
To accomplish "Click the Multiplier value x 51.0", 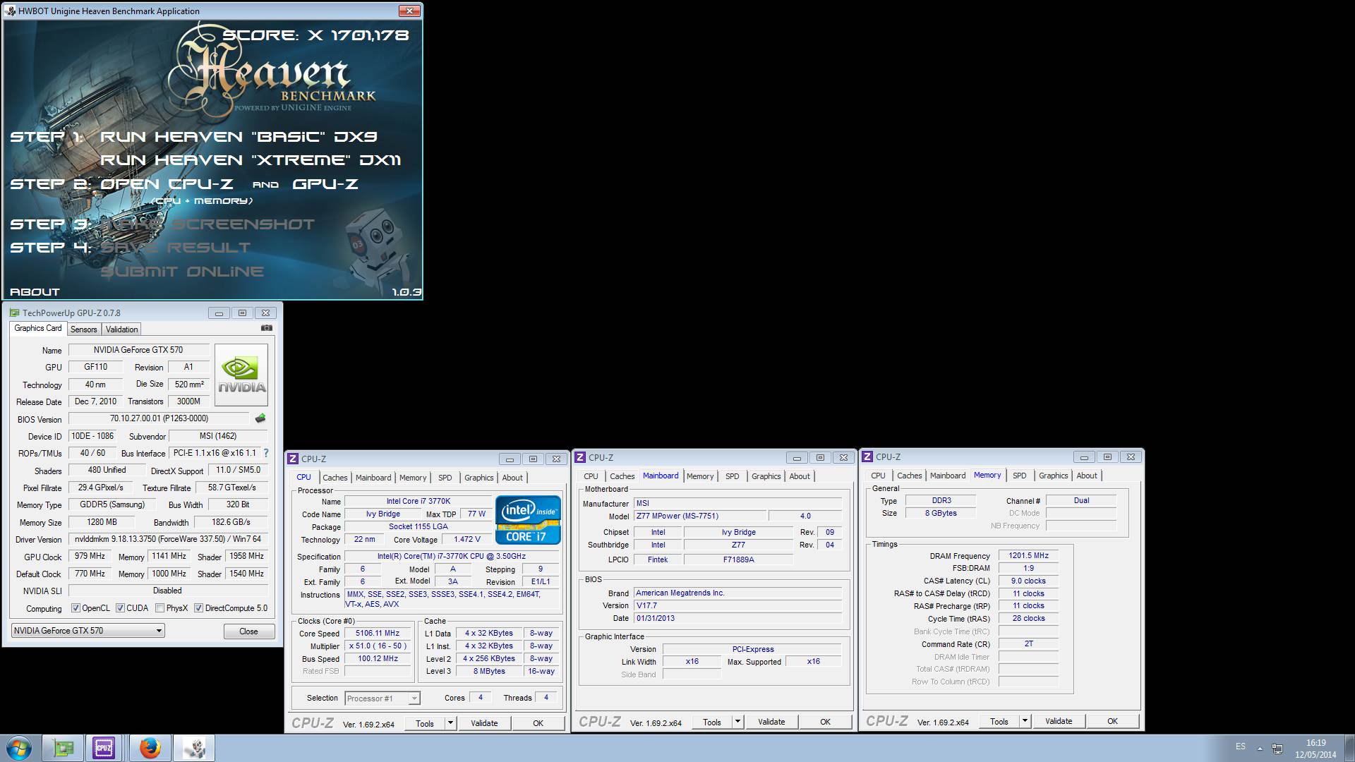I will point(378,646).
